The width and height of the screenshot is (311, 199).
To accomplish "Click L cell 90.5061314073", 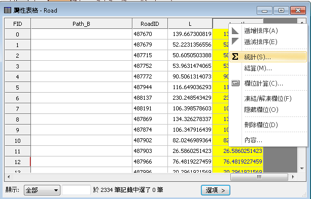I will coord(190,76).
